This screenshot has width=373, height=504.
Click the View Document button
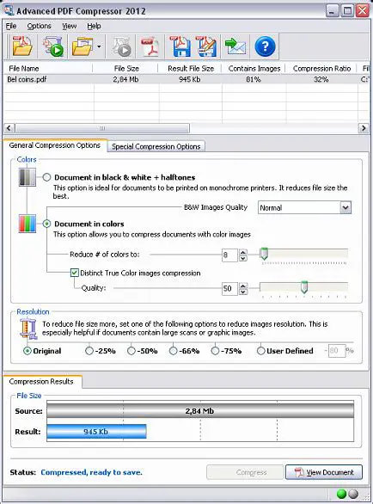point(324,472)
